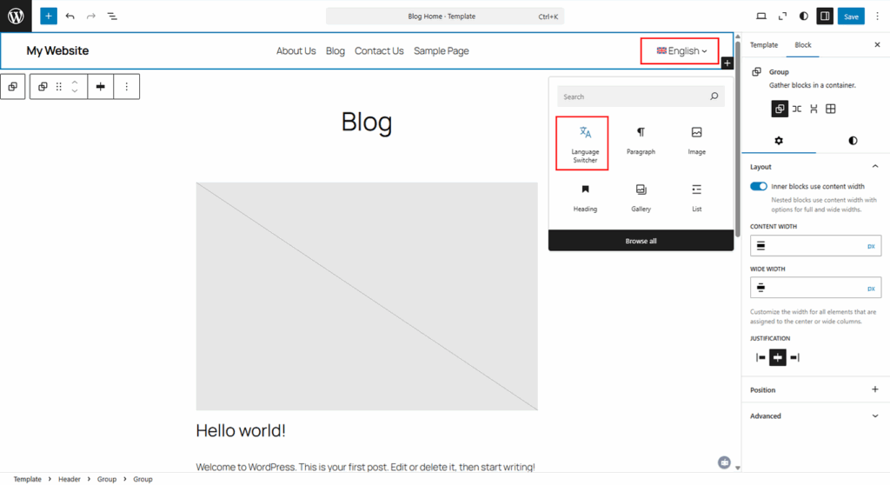Image resolution: width=890 pixels, height=485 pixels.
Task: Click the block Search field
Action: click(x=633, y=96)
